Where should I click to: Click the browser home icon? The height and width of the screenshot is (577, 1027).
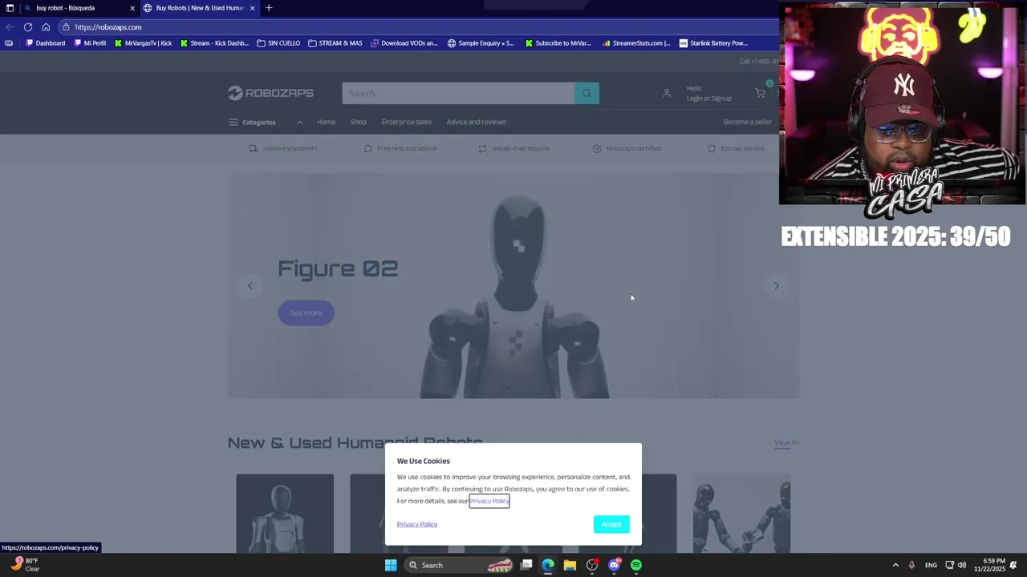pyautogui.click(x=46, y=27)
